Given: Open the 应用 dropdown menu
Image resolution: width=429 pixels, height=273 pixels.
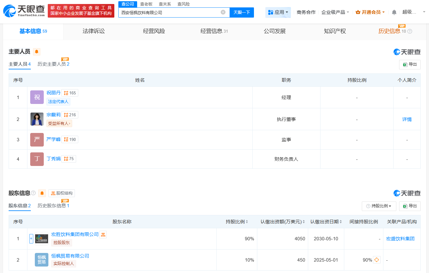Looking at the screenshot, I should click(278, 12).
